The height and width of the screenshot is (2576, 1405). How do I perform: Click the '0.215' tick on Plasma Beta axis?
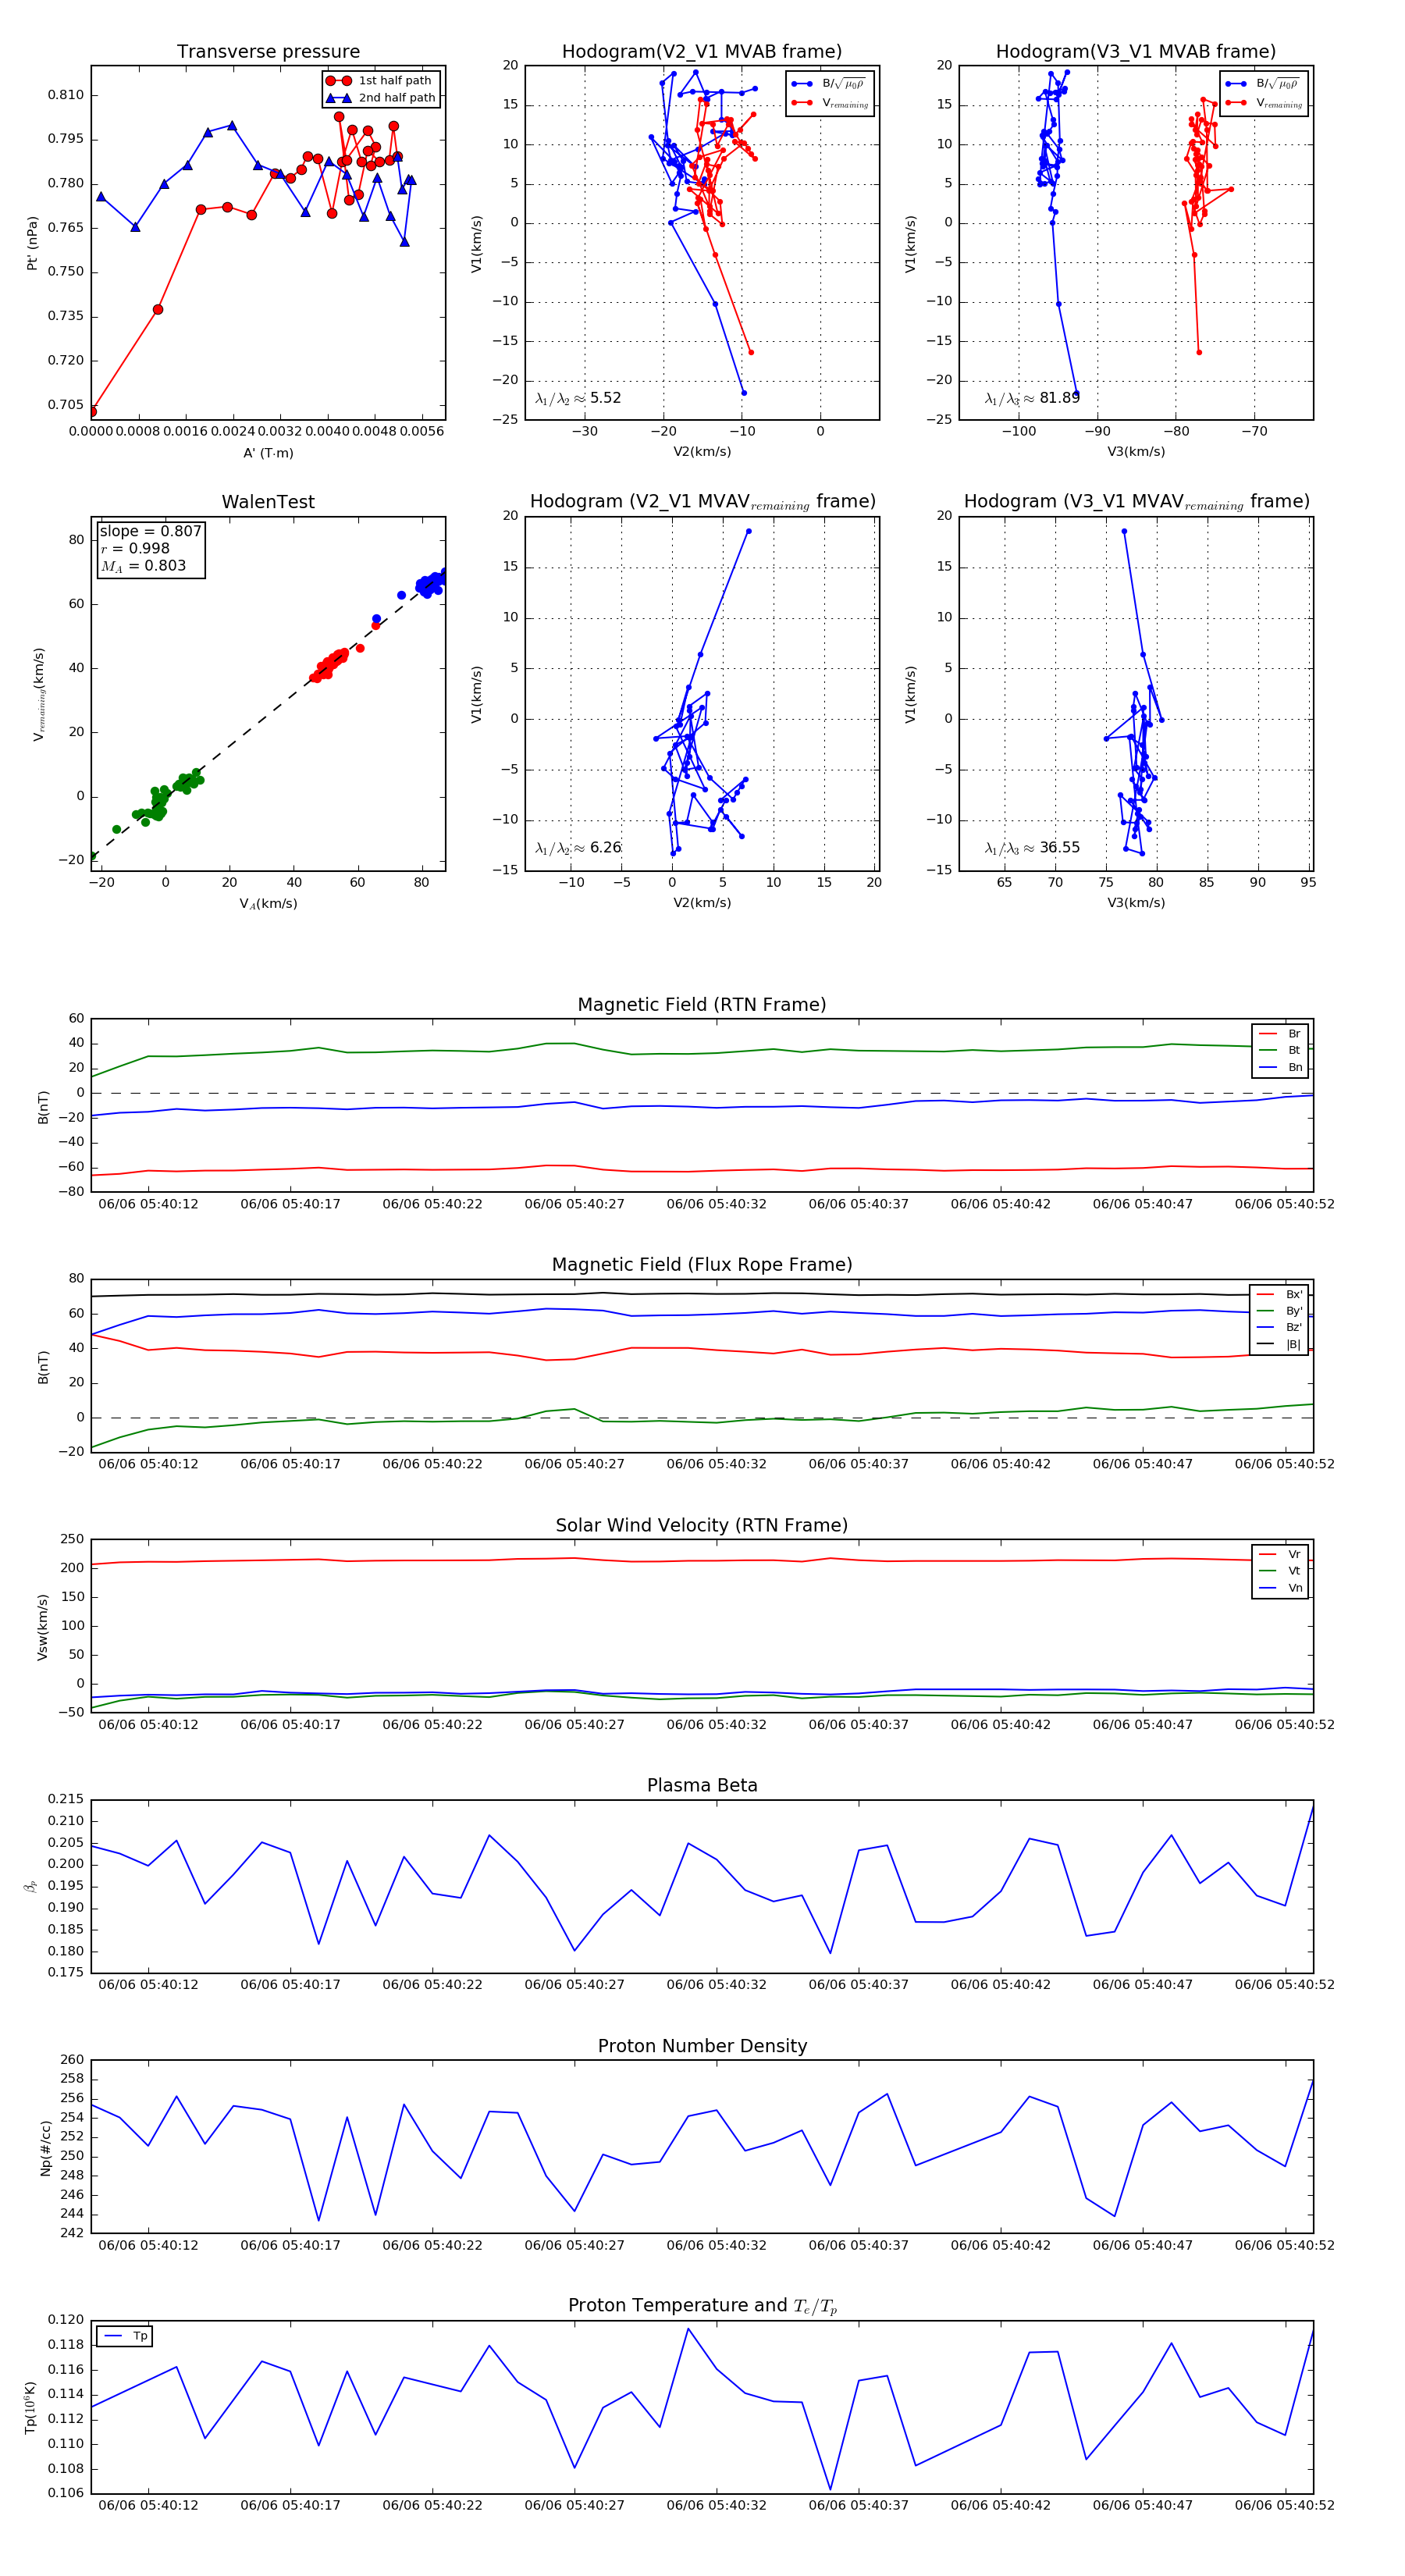[66, 1799]
